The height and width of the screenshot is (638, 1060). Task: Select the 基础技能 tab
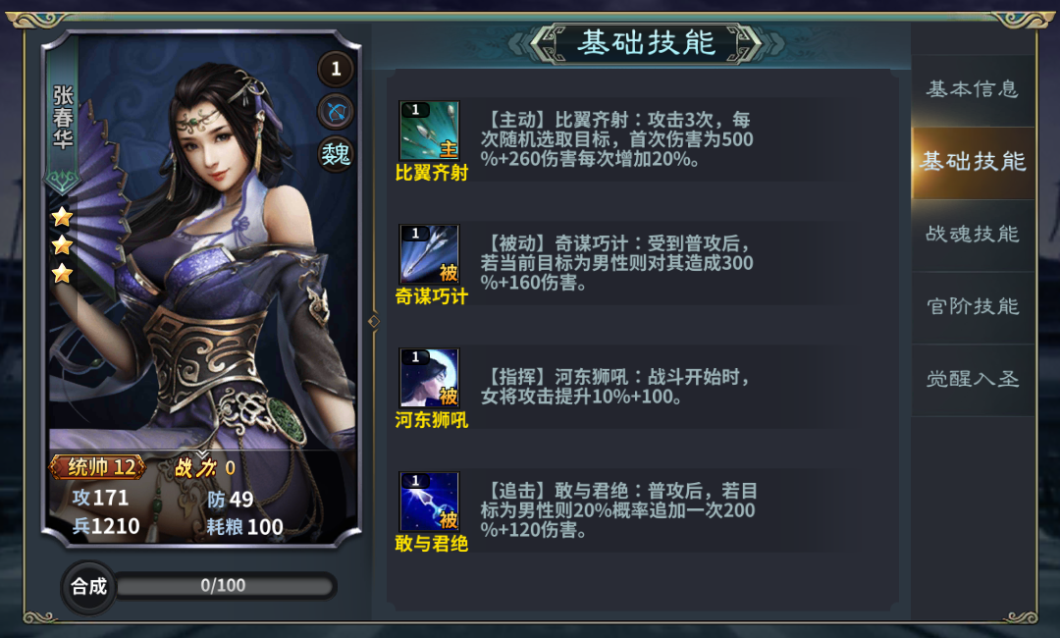[972, 162]
